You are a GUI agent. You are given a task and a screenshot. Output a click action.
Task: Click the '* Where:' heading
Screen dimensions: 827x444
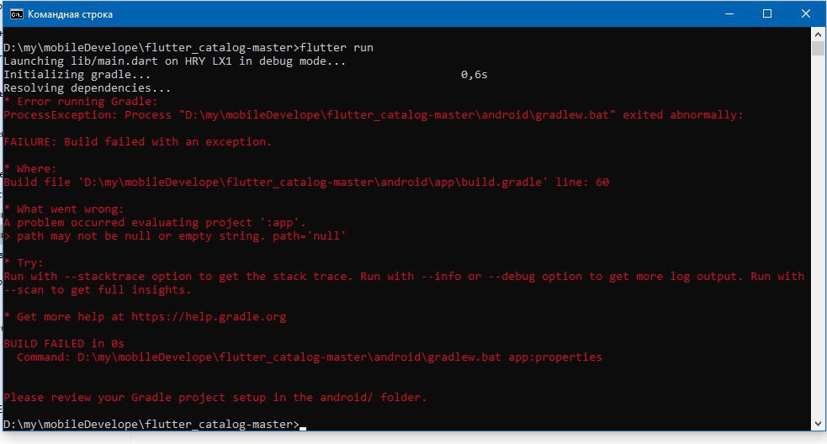(30, 169)
